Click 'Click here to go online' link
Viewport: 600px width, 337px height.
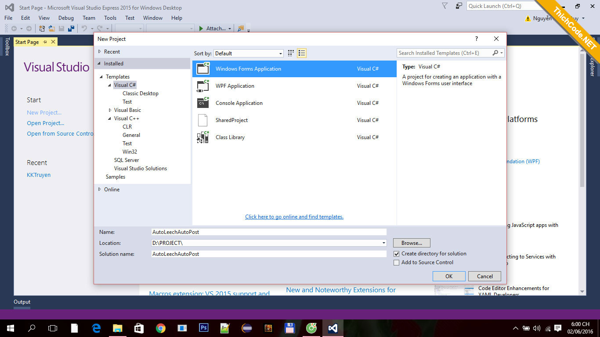(x=294, y=217)
